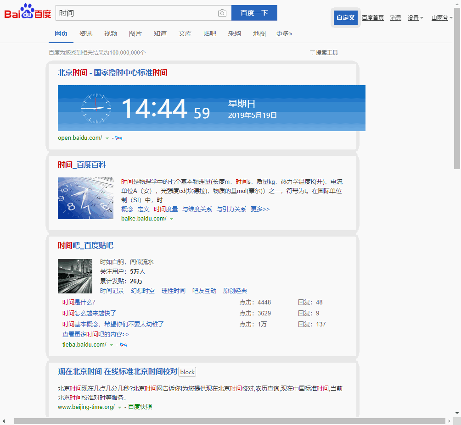Screen dimensions: 461x425
Task: Open the 采购 tab
Action: click(234, 33)
